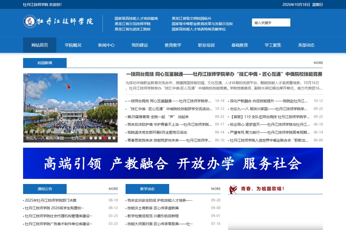The width and height of the screenshot is (346, 230).
Task: Open notice 2025年牡丹江技师学院部门决算
Action: [51, 200]
